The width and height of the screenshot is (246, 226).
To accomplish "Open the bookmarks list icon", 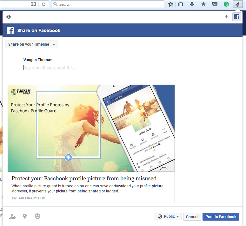I will [x=181, y=4].
